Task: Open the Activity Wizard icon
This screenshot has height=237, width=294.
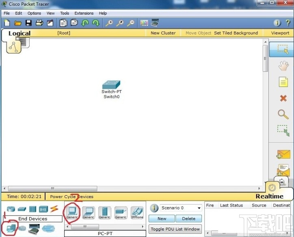Action: 50,23
